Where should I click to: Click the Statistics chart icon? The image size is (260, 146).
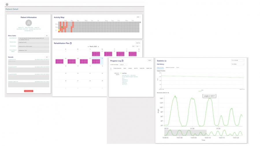[x=166, y=61]
